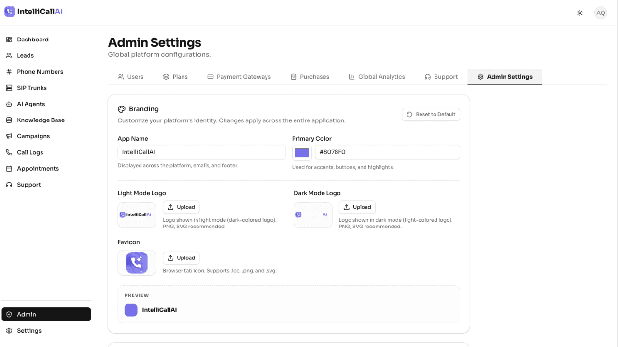Image resolution: width=618 pixels, height=347 pixels.
Task: Switch to the Payment Gateways tab
Action: click(x=239, y=77)
